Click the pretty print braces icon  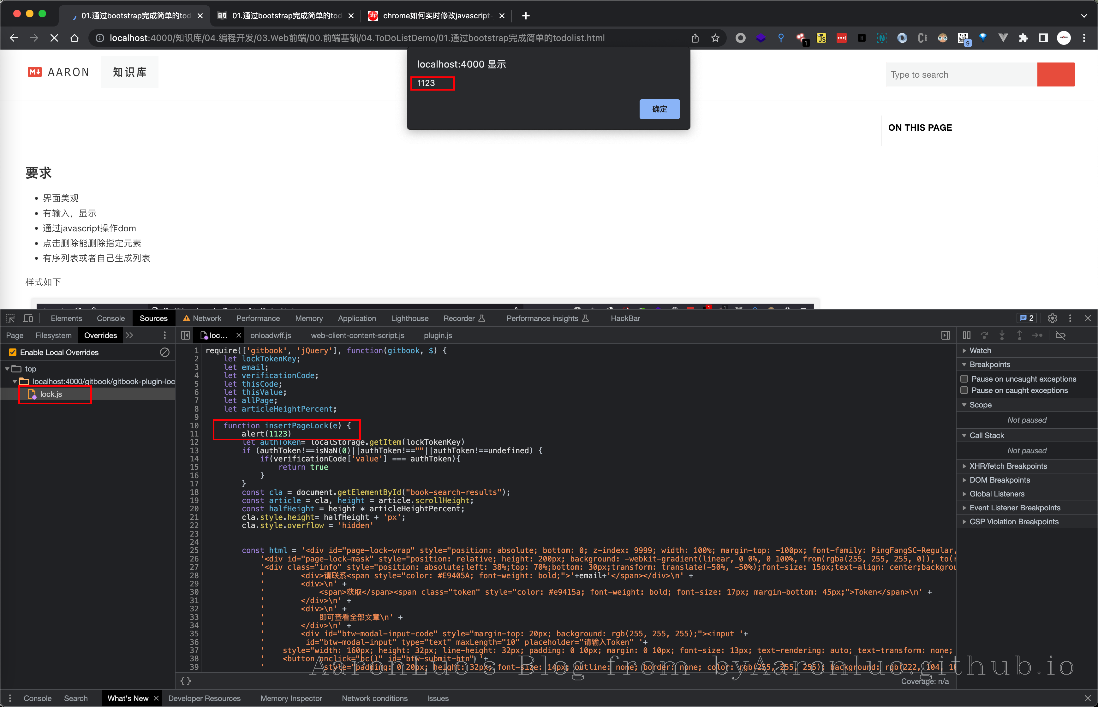pyautogui.click(x=186, y=681)
